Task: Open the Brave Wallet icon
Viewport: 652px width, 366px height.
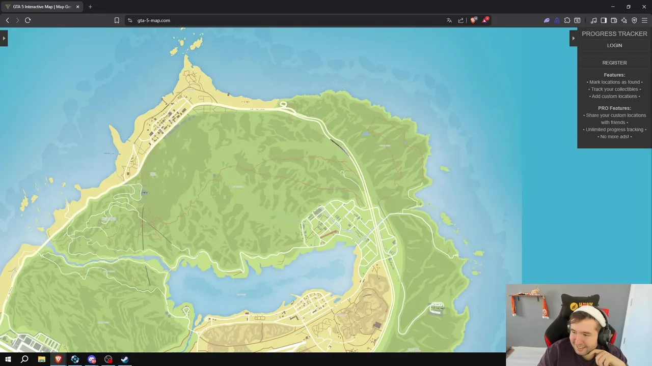Action: (614, 20)
